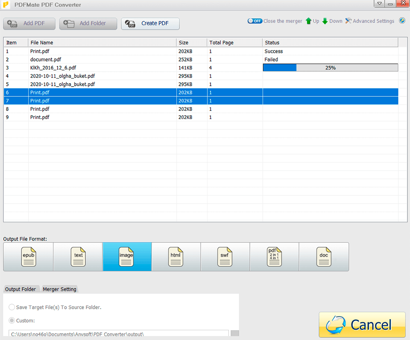
Task: Choose the PDF 2-in-1 merge format
Action: coord(274,257)
